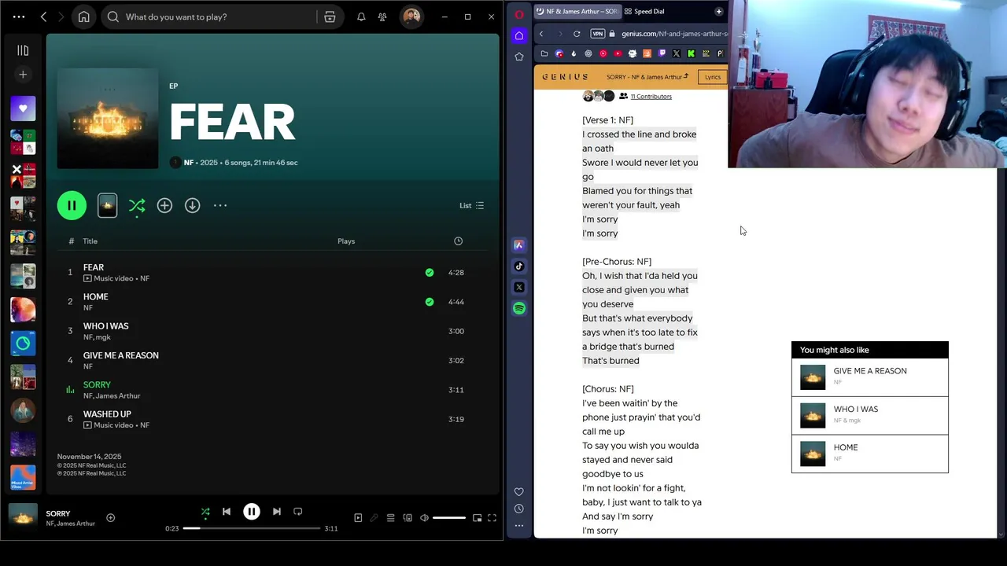Enter Spotify full screen mode

pyautogui.click(x=492, y=518)
